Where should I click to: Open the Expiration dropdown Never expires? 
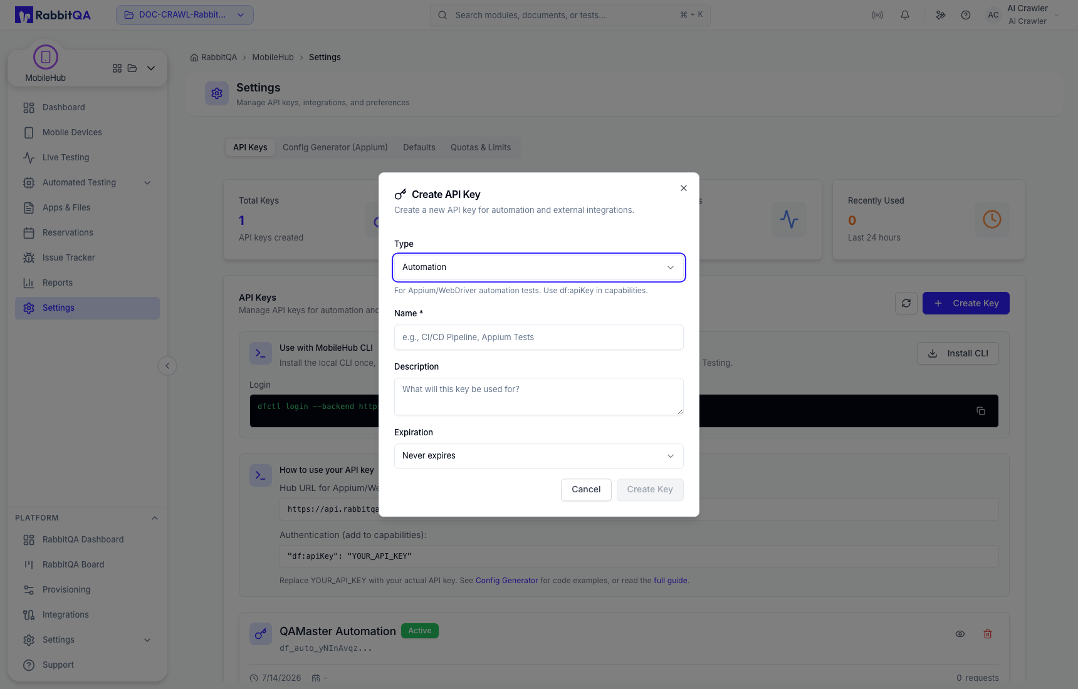coord(539,456)
